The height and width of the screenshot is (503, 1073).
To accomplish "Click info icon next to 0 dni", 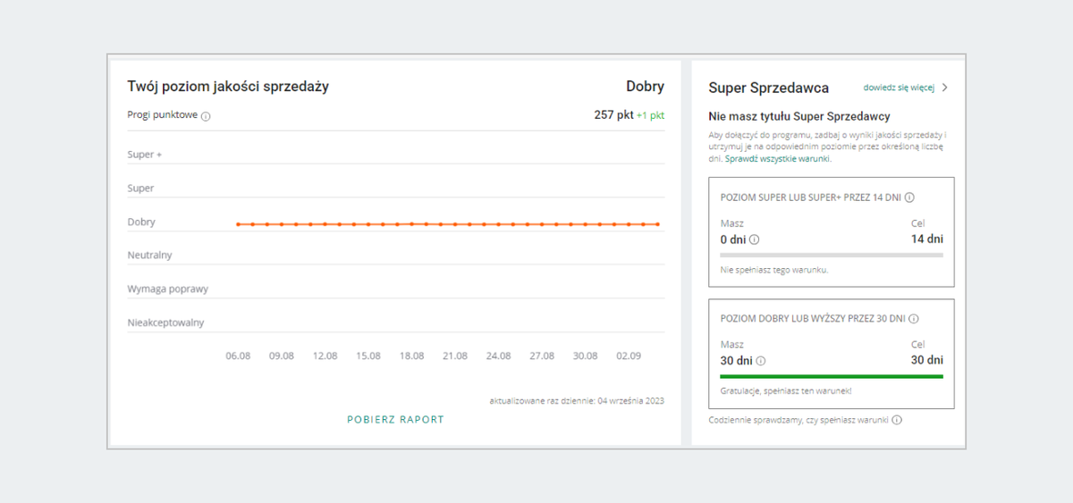I will [x=754, y=239].
